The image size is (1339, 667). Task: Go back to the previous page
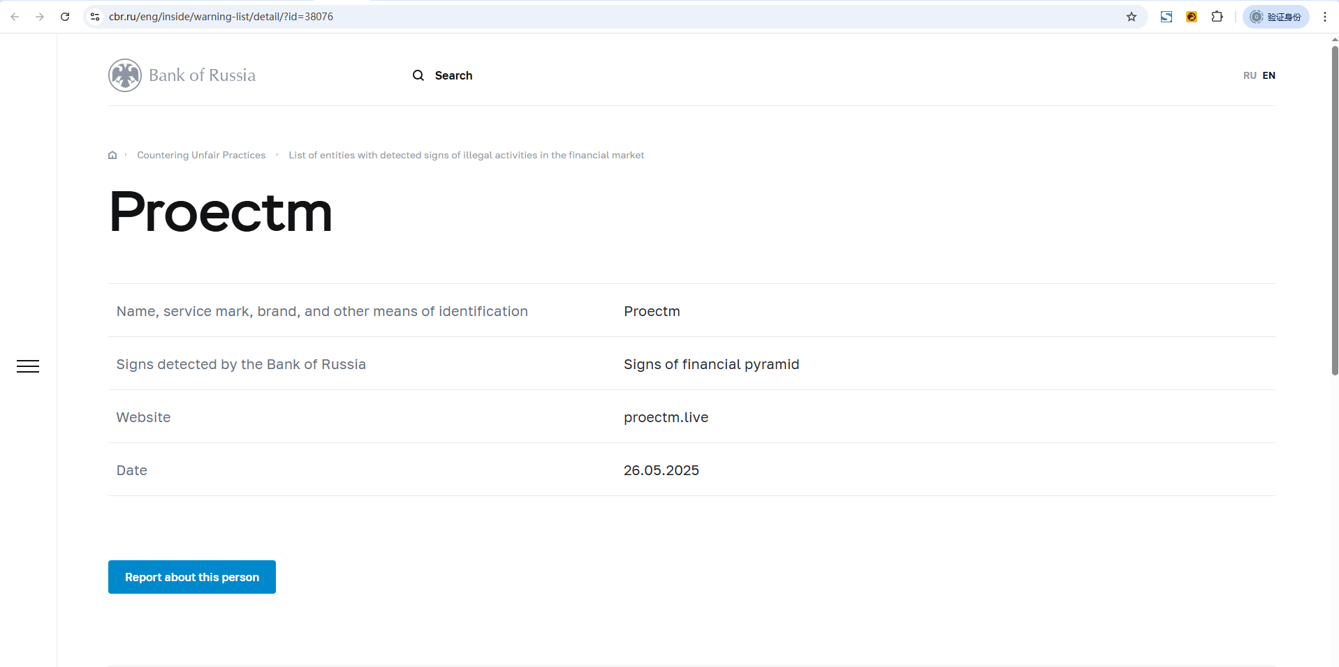pos(15,17)
